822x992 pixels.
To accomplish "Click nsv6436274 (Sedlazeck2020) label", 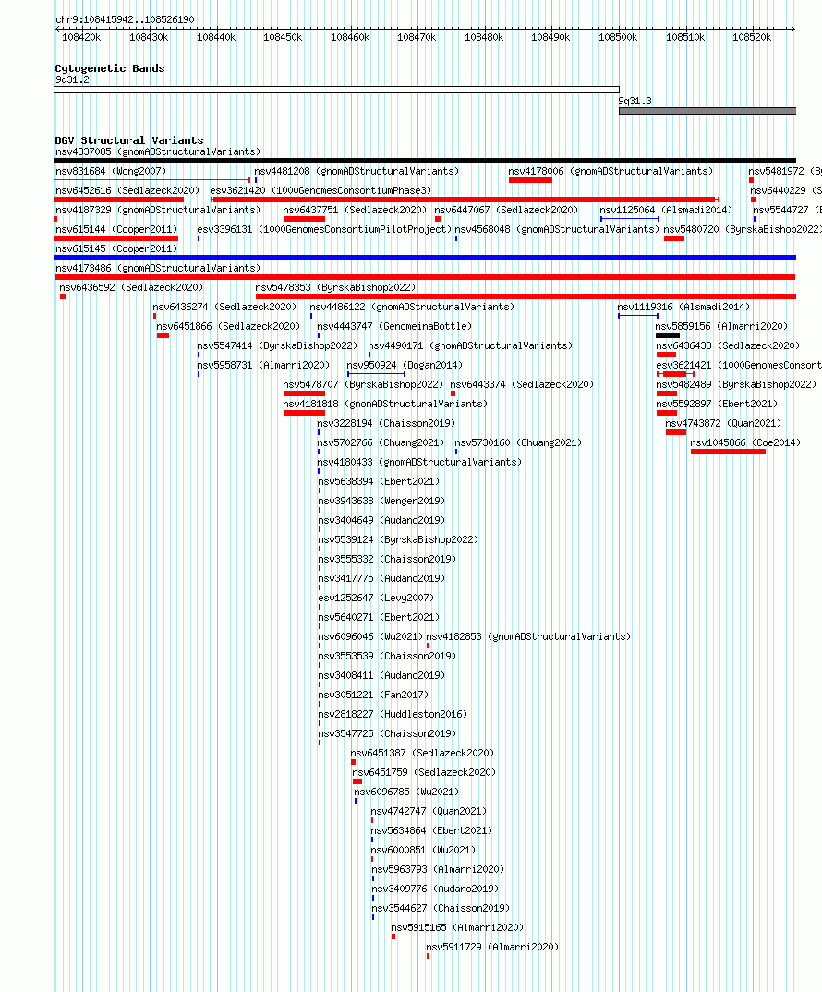I will [224, 308].
